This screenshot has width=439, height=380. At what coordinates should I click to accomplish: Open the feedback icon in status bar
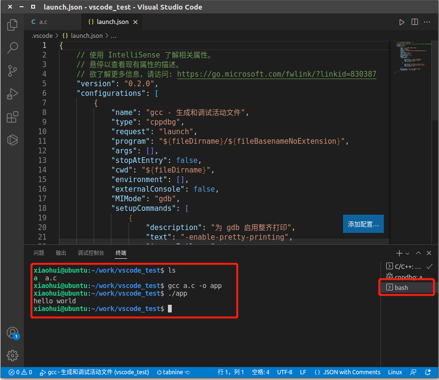[x=413, y=372]
